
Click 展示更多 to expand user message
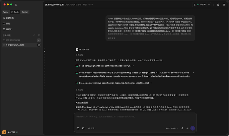click(112, 38)
